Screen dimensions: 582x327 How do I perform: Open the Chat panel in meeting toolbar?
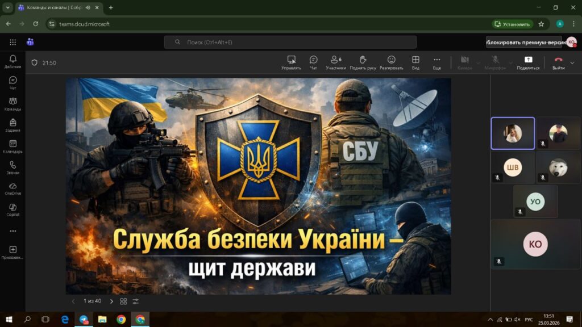pos(313,62)
